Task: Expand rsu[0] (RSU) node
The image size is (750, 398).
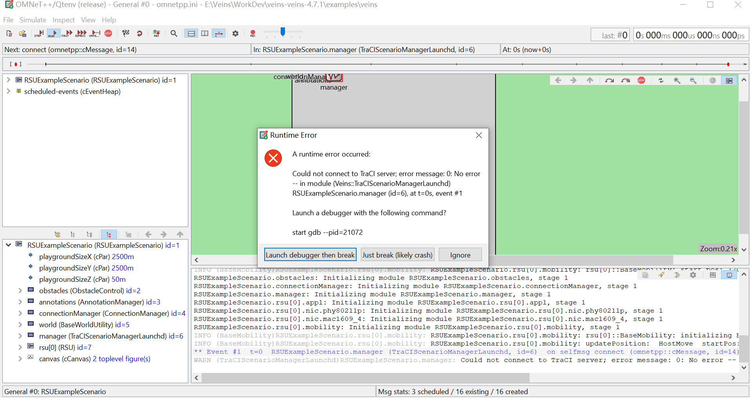Action: pyautogui.click(x=20, y=347)
